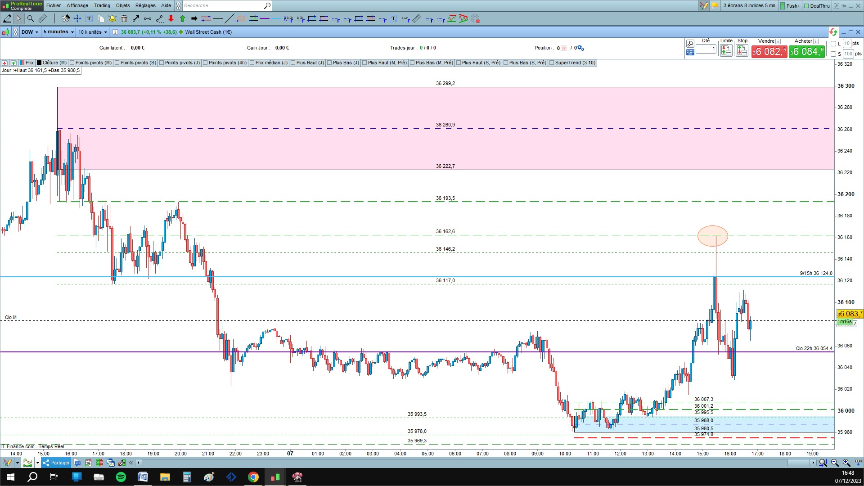
Task: Select the pencil drawing tool
Action: (7, 18)
